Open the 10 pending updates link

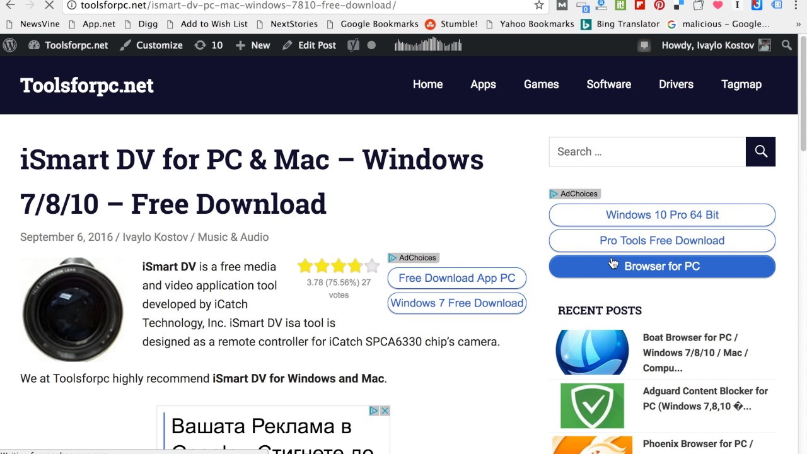point(209,45)
